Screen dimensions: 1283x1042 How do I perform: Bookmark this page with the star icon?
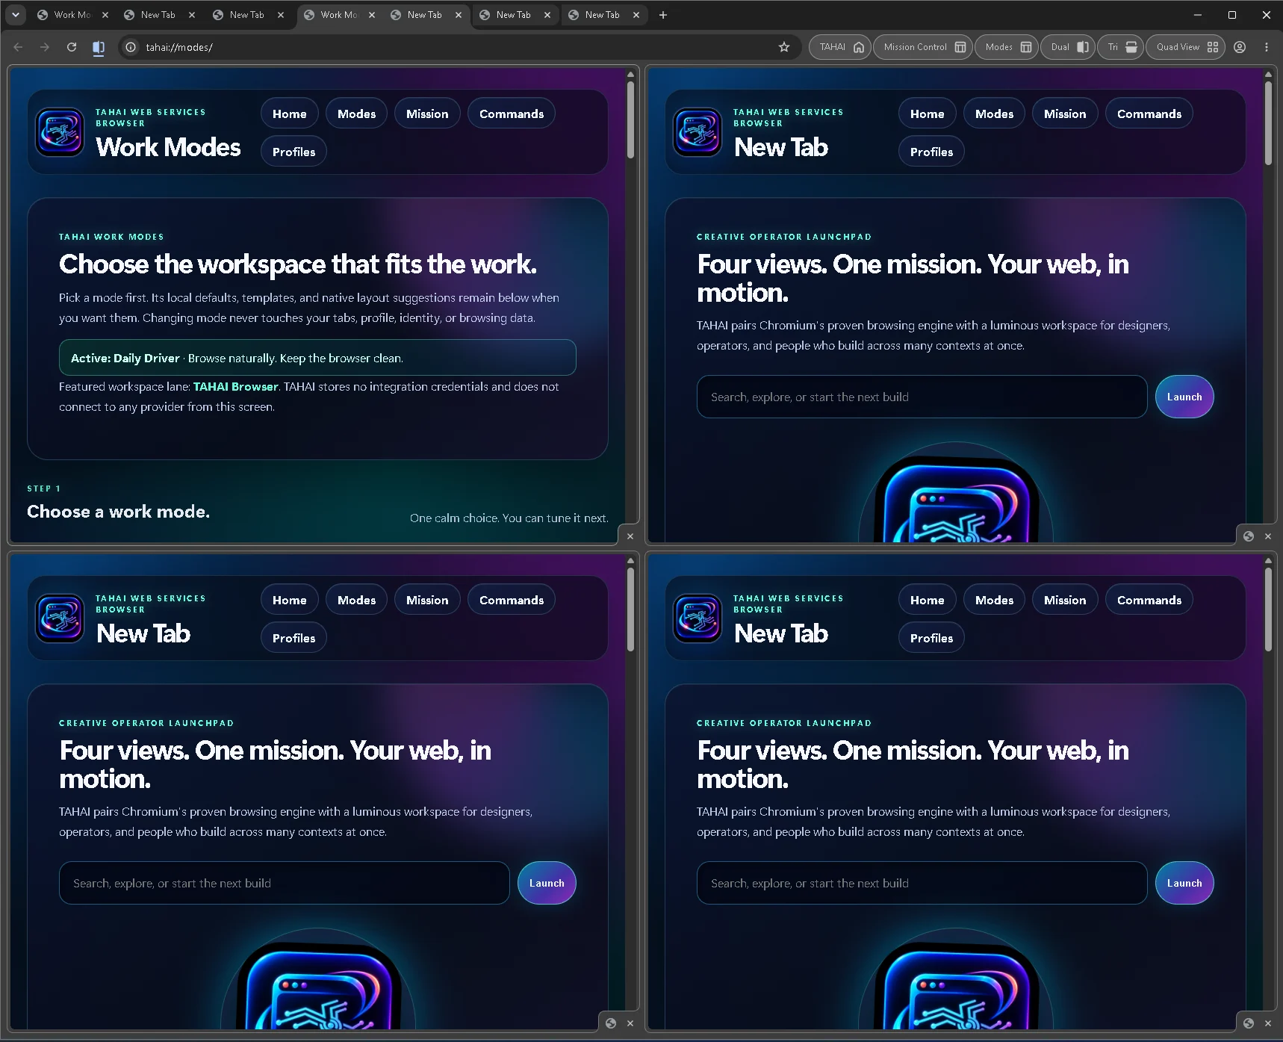click(784, 47)
